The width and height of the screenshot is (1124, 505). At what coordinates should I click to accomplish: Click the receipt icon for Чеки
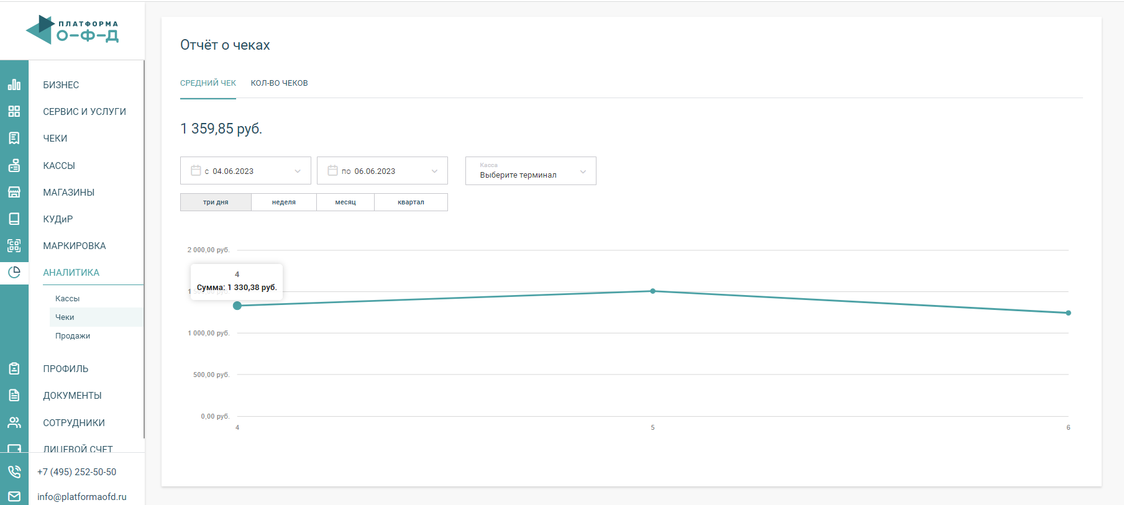coord(14,138)
